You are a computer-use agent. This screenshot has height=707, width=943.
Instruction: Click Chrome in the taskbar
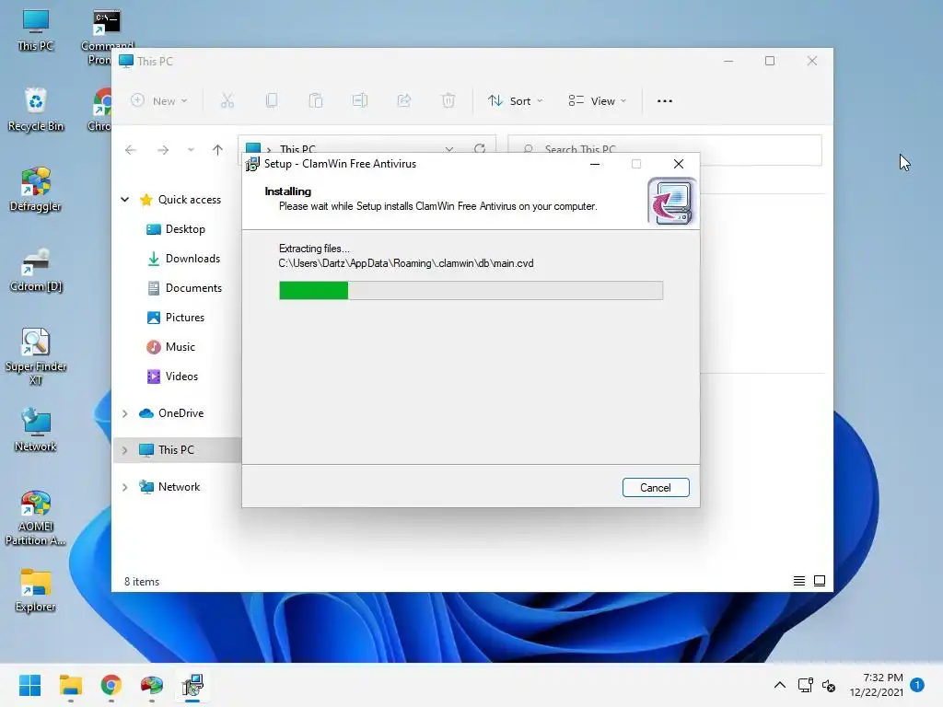(x=111, y=685)
